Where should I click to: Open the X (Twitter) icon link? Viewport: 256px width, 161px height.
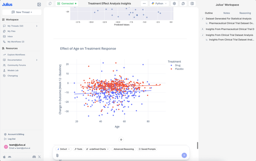coord(39,157)
